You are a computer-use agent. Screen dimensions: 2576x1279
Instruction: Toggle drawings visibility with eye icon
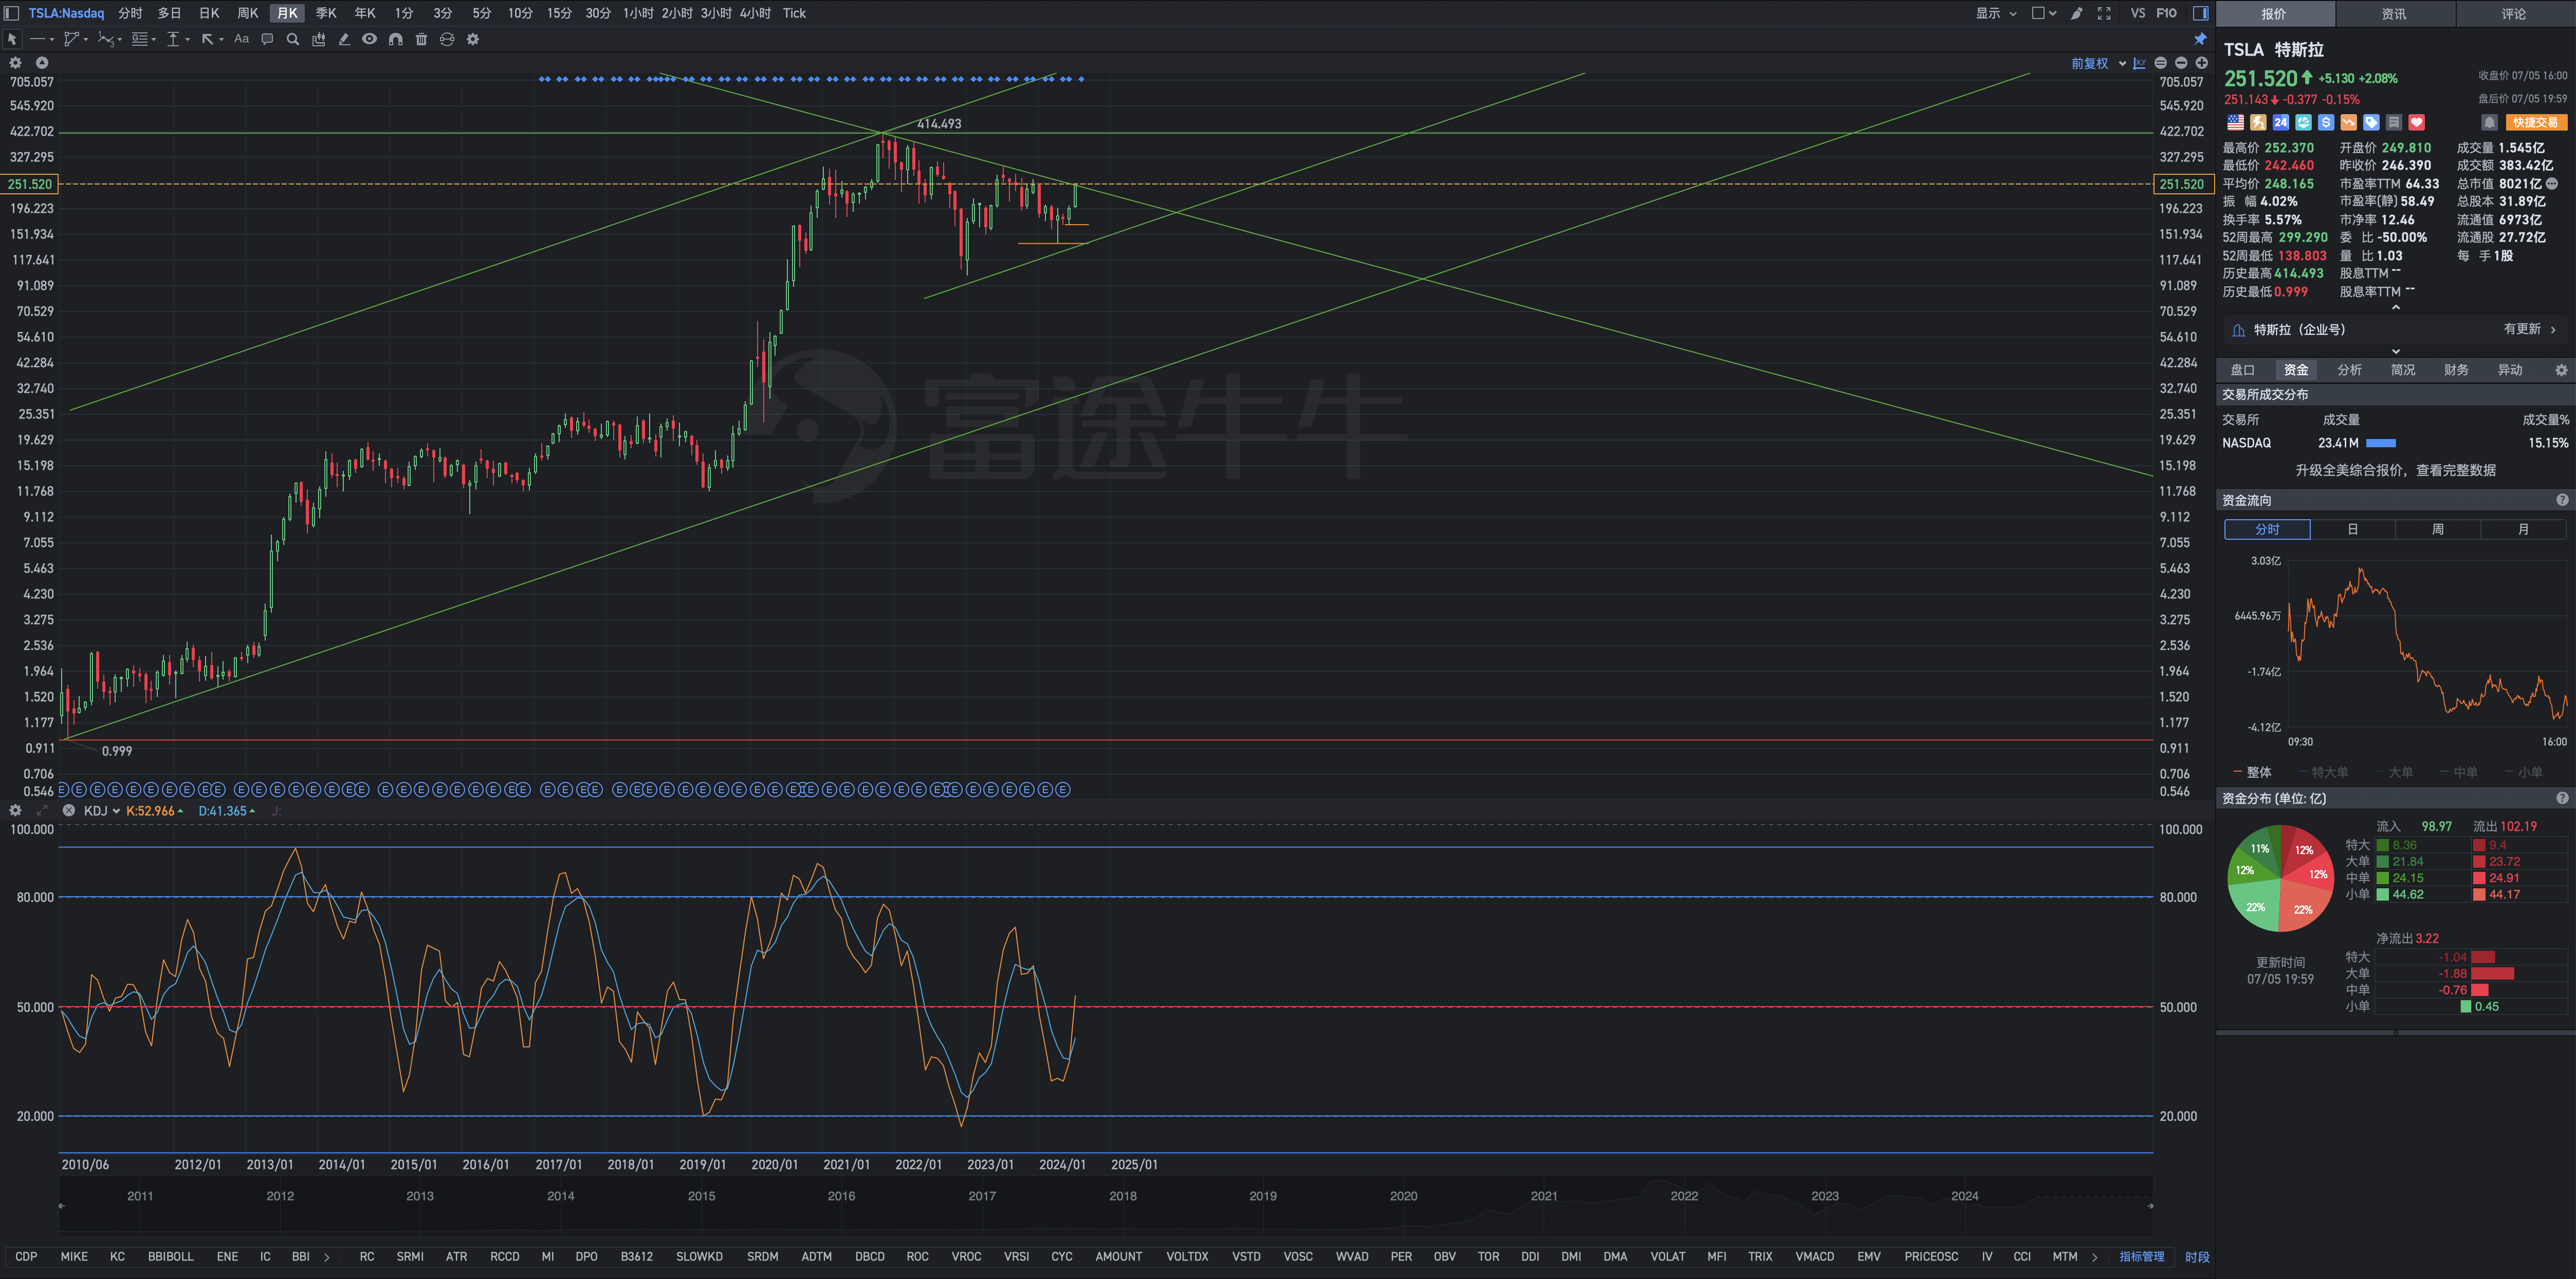click(370, 39)
